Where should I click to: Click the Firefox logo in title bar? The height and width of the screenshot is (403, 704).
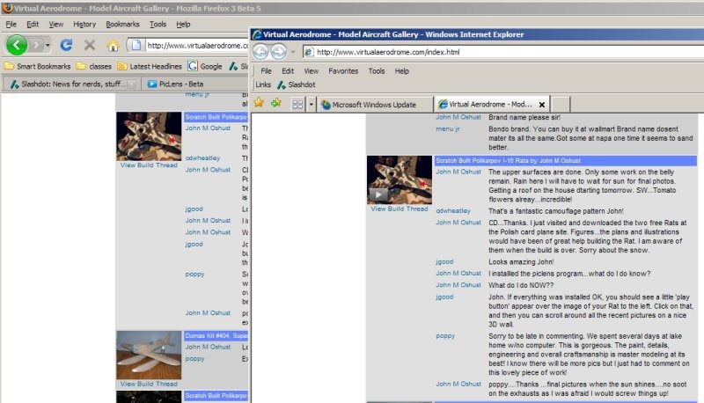coord(7,8)
